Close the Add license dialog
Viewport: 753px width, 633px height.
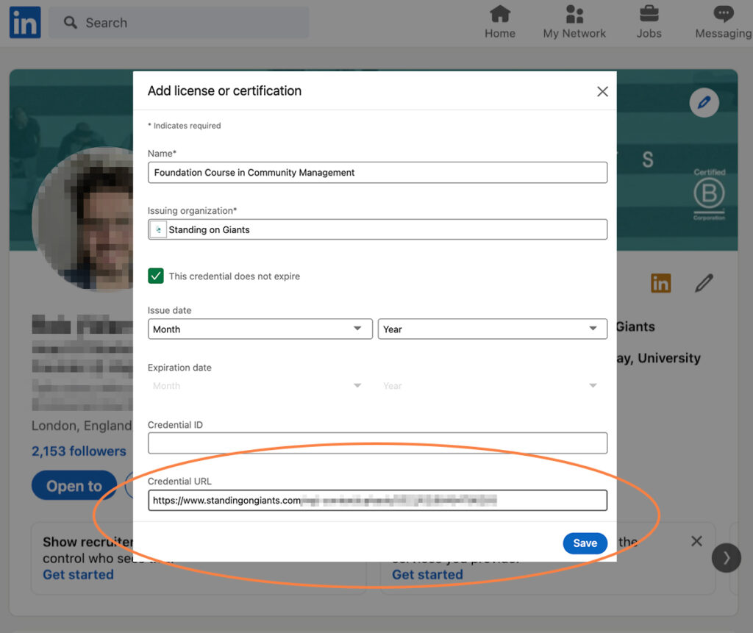pos(602,91)
